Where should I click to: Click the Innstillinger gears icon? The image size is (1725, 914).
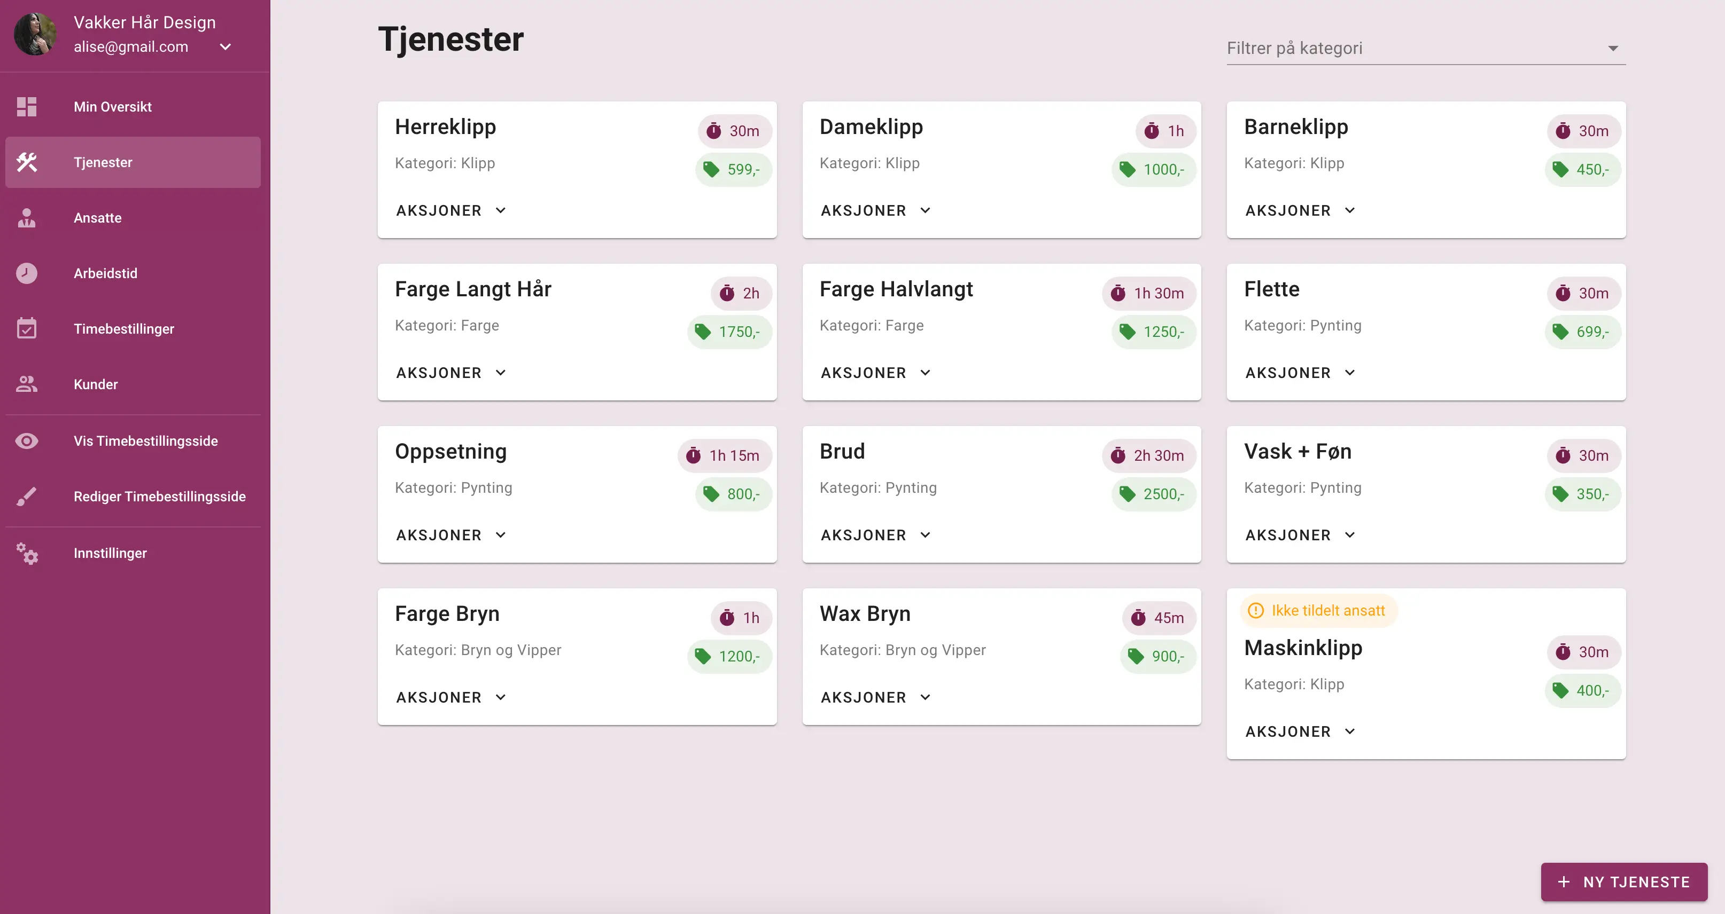pos(27,553)
